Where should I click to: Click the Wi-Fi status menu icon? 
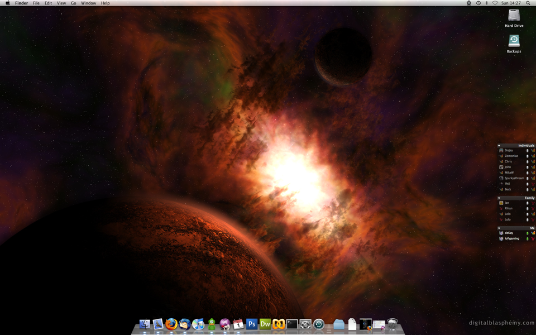pos(495,3)
